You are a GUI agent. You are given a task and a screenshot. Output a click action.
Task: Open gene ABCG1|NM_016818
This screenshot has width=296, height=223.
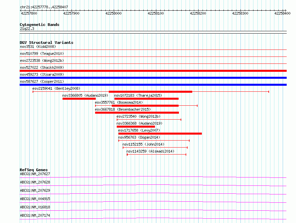point(35,207)
